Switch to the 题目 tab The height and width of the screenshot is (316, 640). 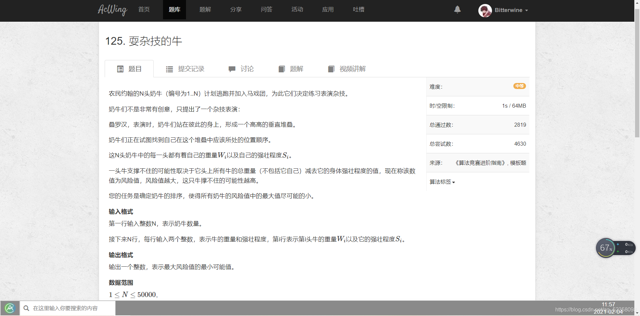click(x=129, y=69)
